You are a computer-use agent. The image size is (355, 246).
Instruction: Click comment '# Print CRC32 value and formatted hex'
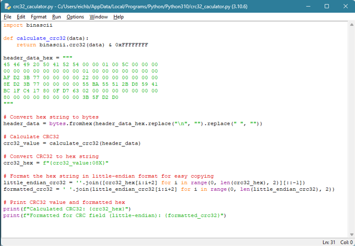point(64,202)
